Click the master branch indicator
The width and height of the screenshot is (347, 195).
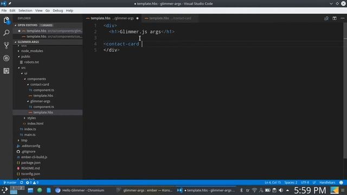[10, 183]
